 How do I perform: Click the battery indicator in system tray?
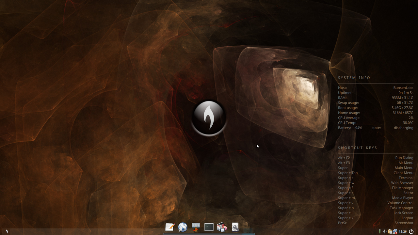(x=380, y=231)
